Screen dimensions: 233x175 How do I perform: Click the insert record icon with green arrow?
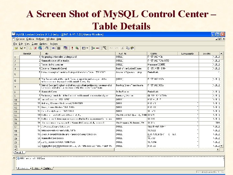(93, 48)
